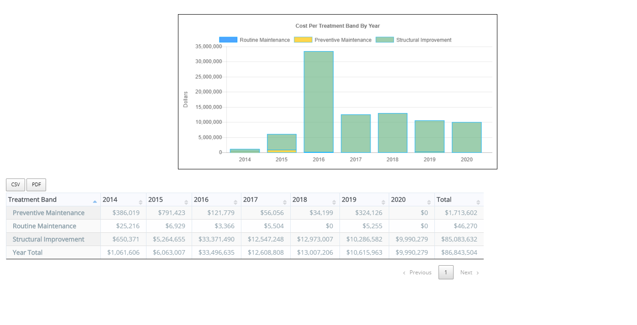
Task: Click the sort icon in 2020 column
Action: point(429,202)
